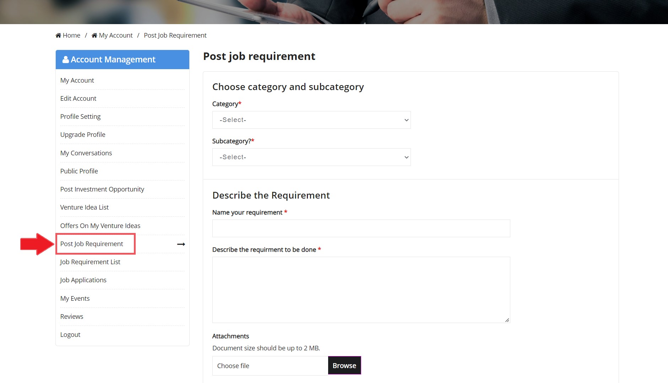Image resolution: width=668 pixels, height=383 pixels.
Task: Open Edit Account from sidebar
Action: [78, 99]
